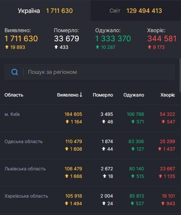This screenshot has width=181, height=215.
Task: Click the vertical scrollbar on the right edge
Action: click(x=180, y=75)
